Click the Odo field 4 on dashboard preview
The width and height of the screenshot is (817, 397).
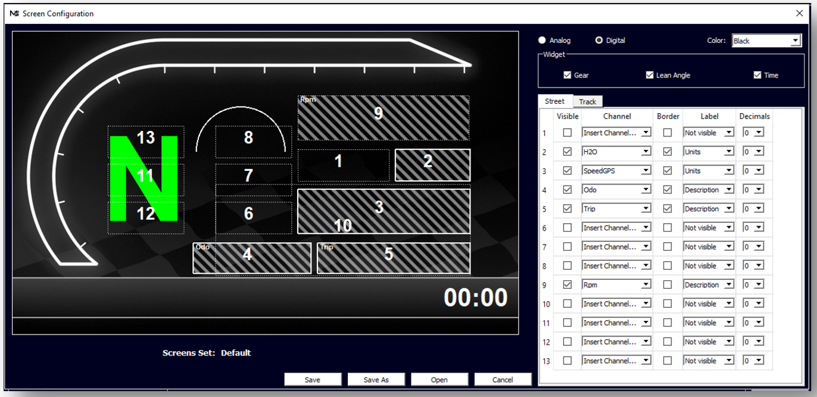click(x=251, y=258)
